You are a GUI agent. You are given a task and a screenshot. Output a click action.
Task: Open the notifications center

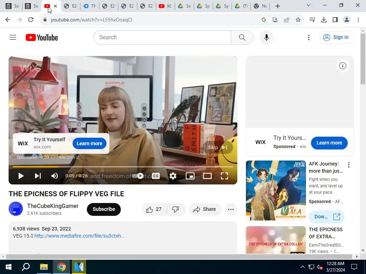354,267
